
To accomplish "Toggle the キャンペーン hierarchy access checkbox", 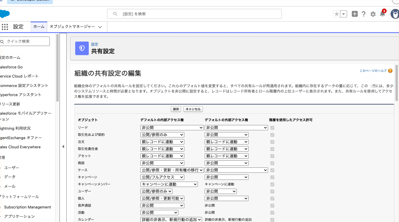I will [272, 177].
